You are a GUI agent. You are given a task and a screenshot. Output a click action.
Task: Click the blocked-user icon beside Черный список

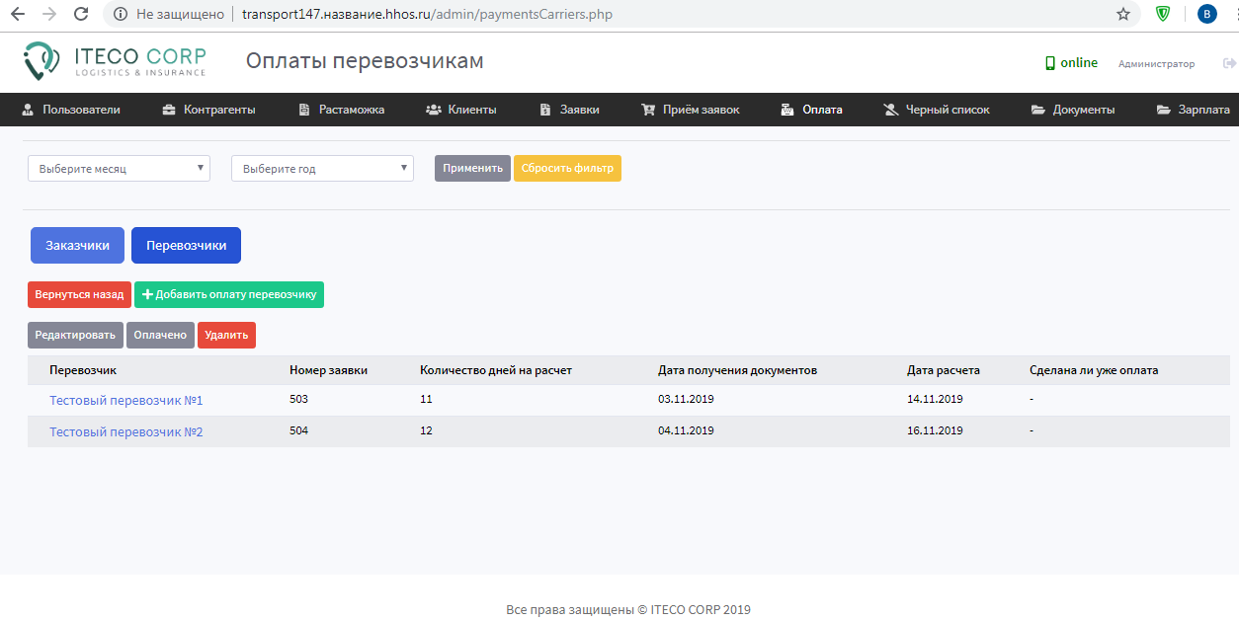pos(890,110)
